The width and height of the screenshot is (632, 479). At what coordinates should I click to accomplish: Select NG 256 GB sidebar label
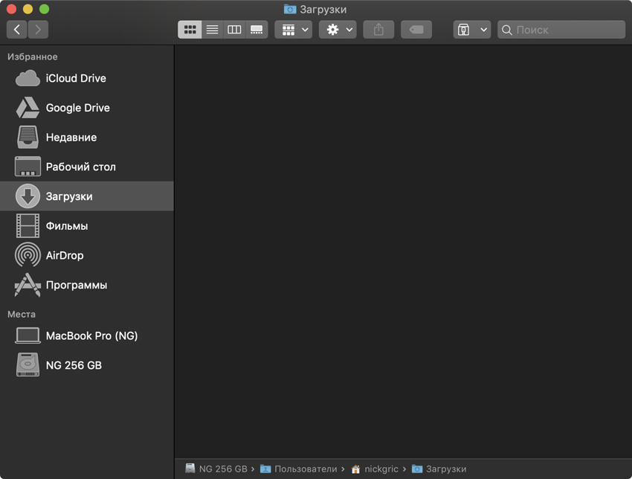pos(74,365)
